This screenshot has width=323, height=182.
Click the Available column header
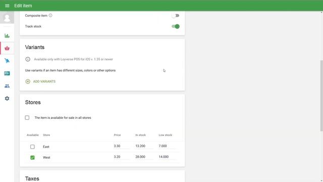coord(32,135)
